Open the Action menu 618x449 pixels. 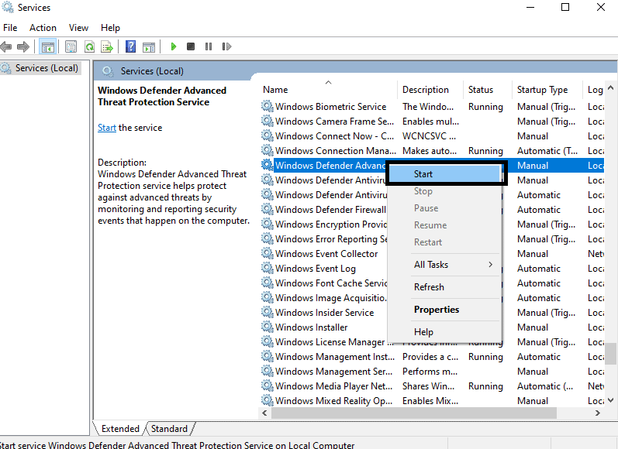click(43, 28)
